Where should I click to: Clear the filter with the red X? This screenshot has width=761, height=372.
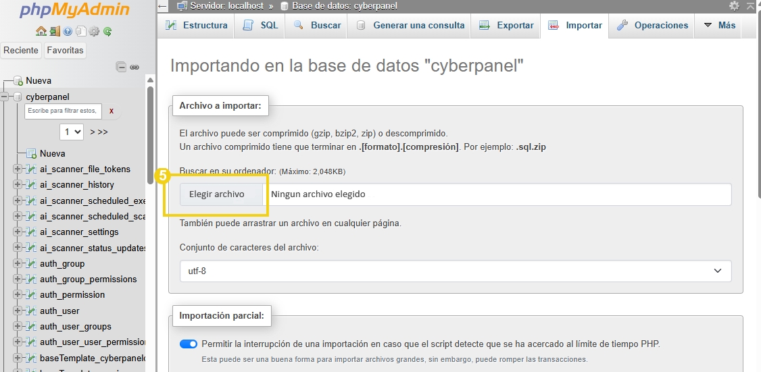[112, 111]
